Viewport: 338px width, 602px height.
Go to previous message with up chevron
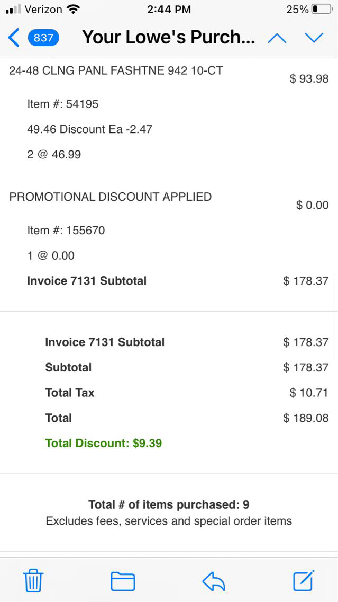[277, 38]
